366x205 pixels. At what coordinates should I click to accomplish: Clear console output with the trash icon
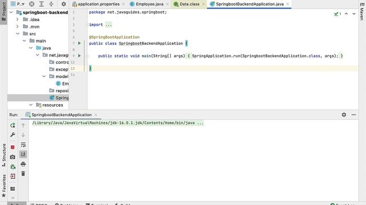click(23, 174)
